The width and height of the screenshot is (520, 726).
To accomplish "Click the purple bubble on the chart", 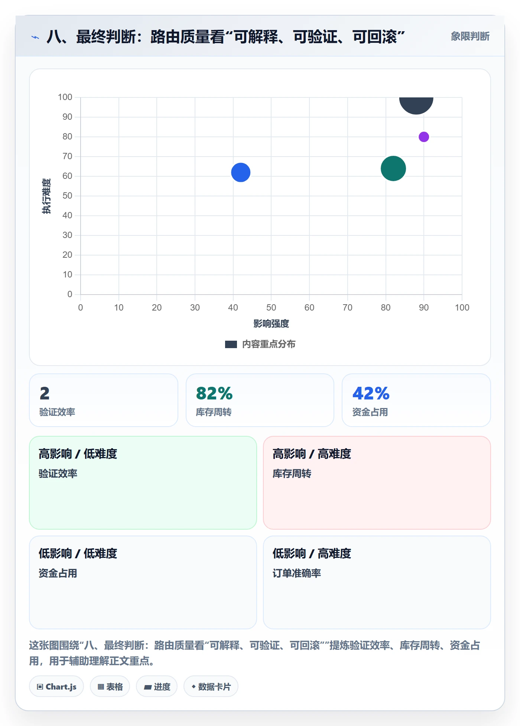I will 424,137.
